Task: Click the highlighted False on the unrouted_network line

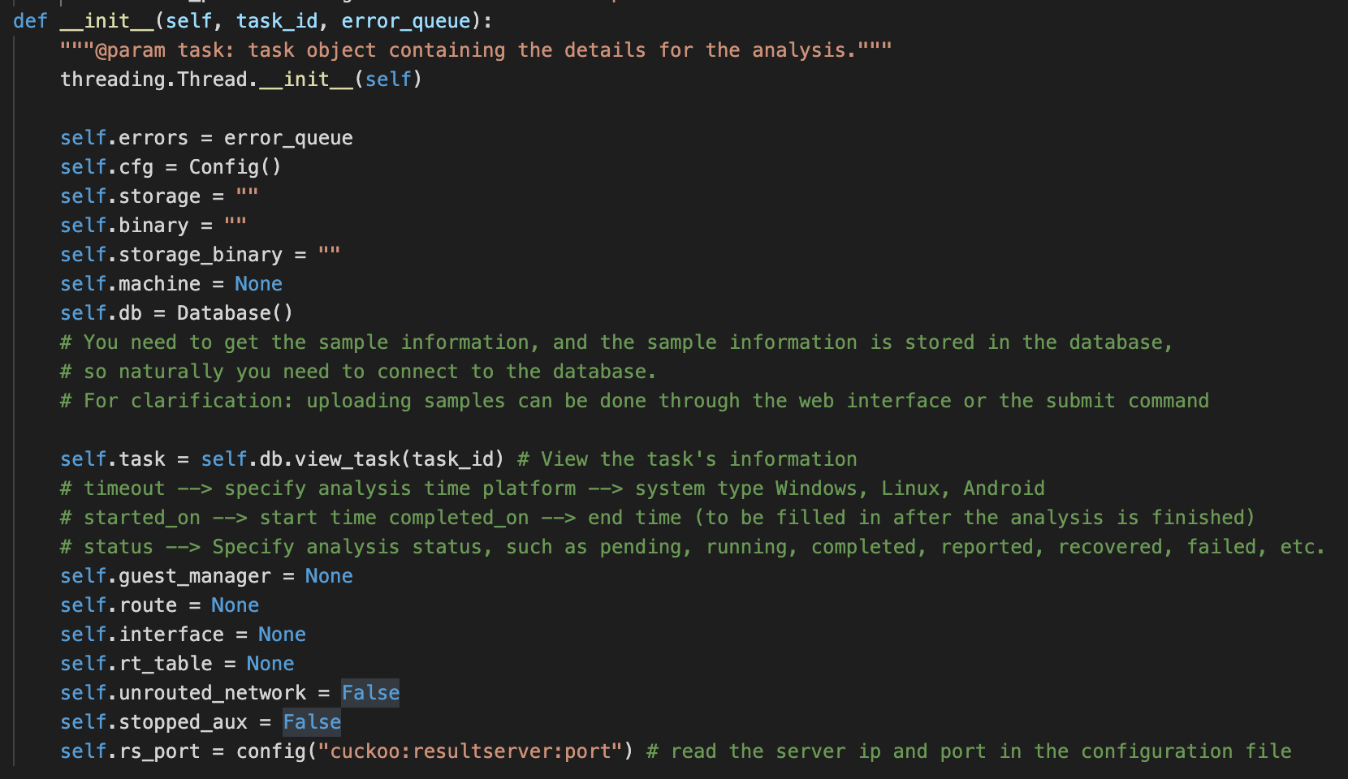Action: coord(370,693)
